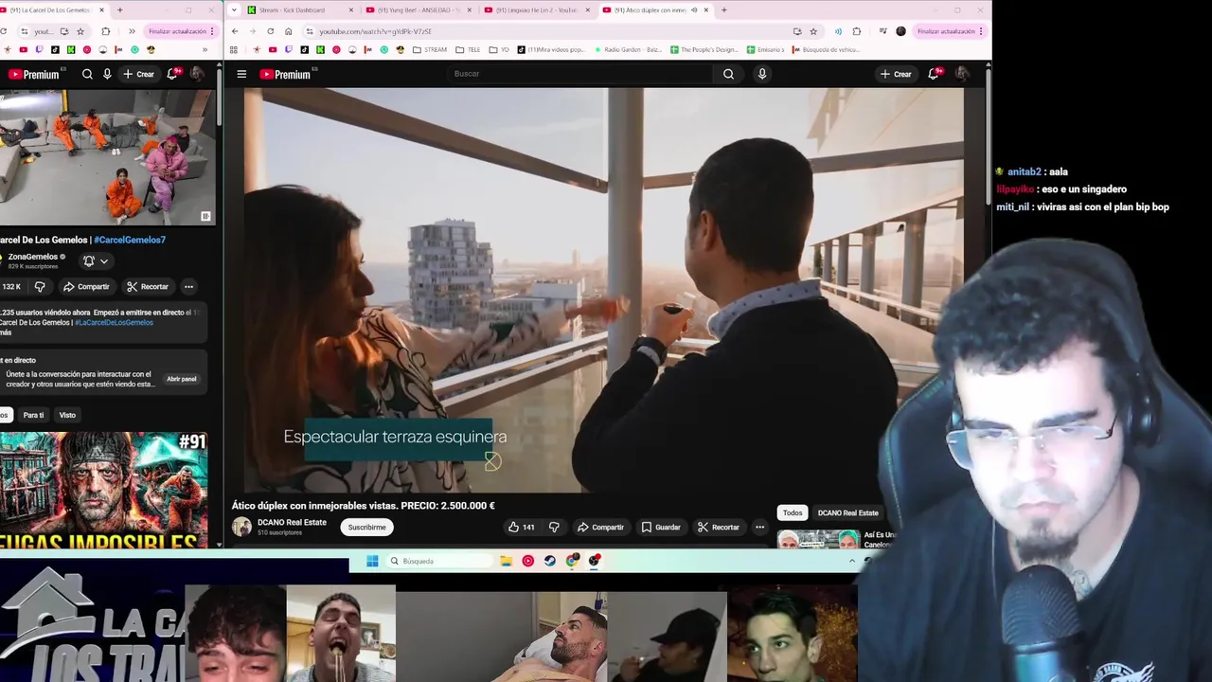This screenshot has width=1212, height=682.
Task: Open Chrome from taskbar
Action: (x=572, y=561)
